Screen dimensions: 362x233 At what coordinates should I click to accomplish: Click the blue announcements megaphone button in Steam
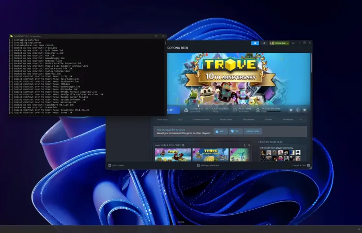[x=255, y=43]
